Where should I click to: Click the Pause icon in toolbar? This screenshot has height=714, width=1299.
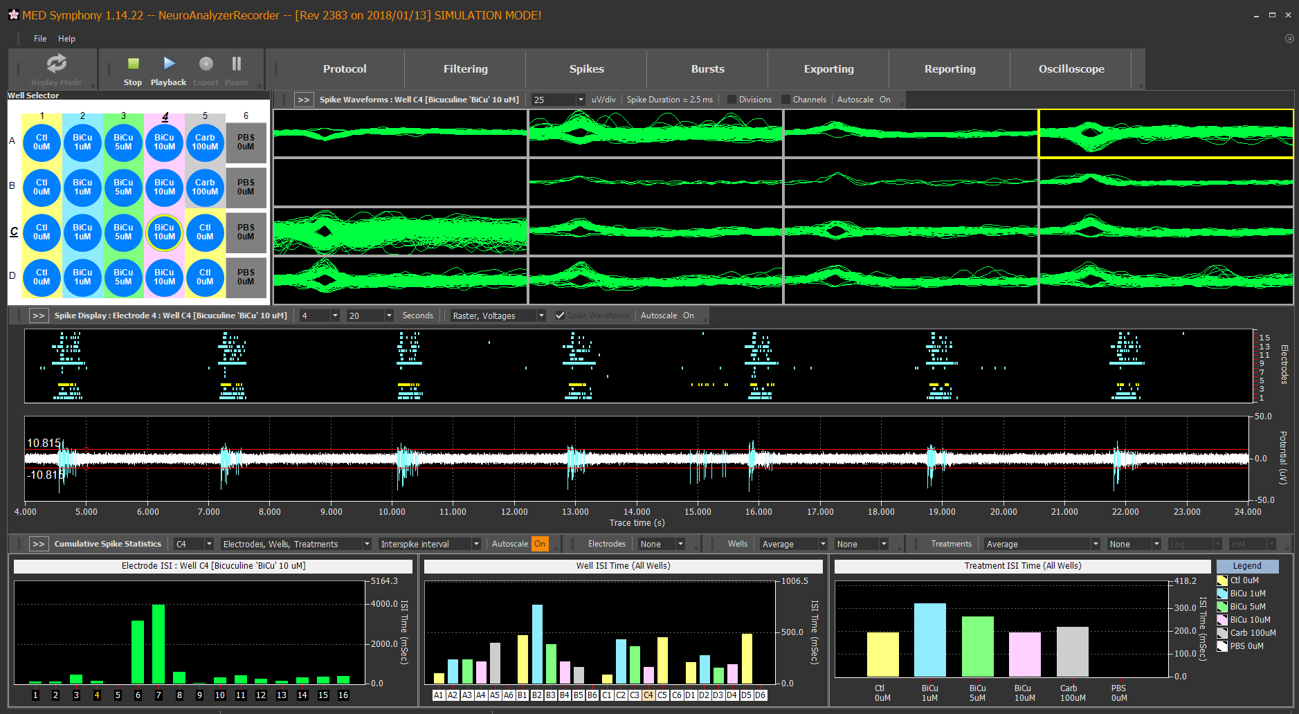[x=236, y=64]
